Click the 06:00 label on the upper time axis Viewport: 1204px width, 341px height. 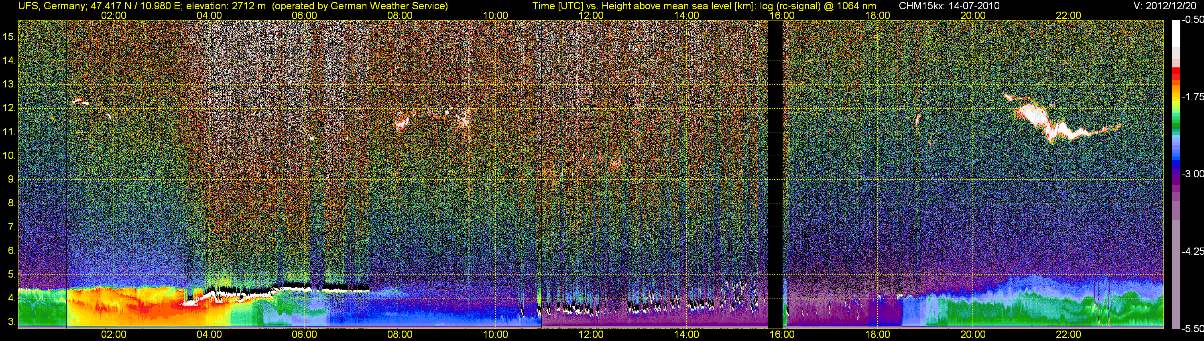point(304,15)
